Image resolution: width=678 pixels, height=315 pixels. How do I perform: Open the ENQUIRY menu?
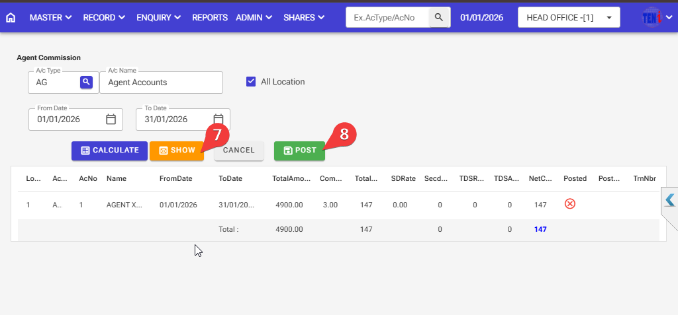coord(160,18)
